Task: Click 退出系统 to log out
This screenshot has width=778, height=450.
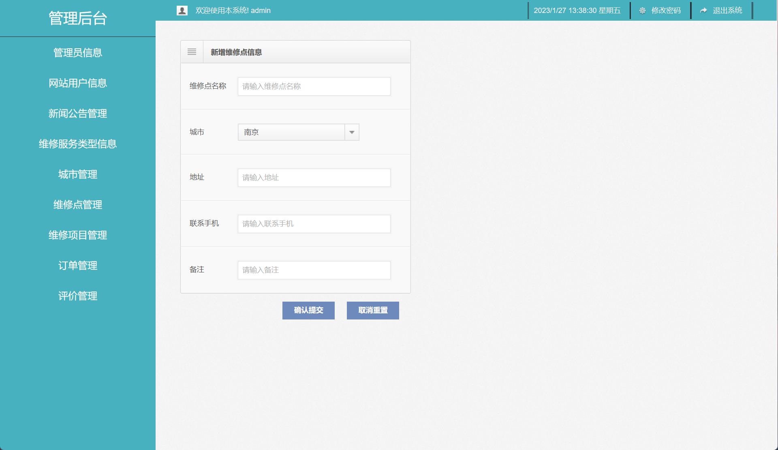Action: tap(727, 11)
